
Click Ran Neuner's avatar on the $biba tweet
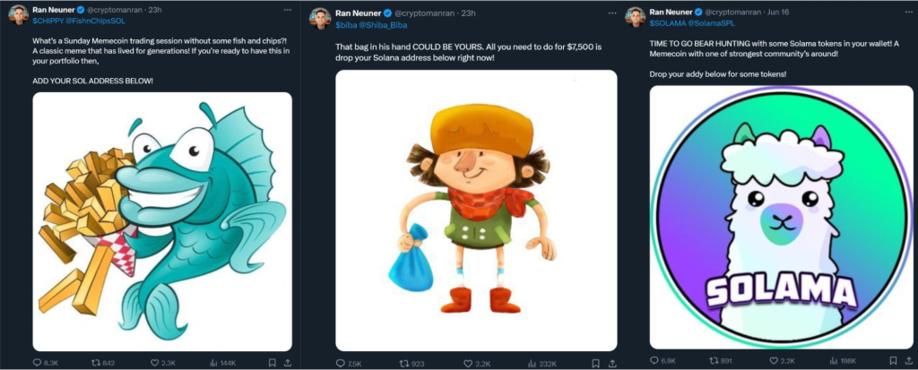(322, 16)
